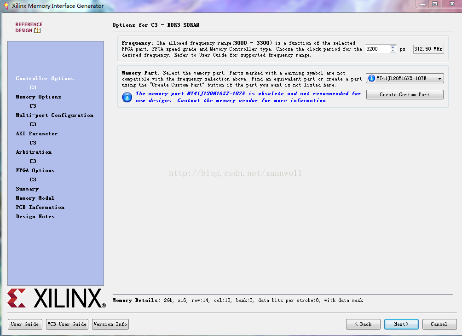This screenshot has height=336, width=462.
Task: Click C3 under FPGA Options
Action: [x=33, y=180]
